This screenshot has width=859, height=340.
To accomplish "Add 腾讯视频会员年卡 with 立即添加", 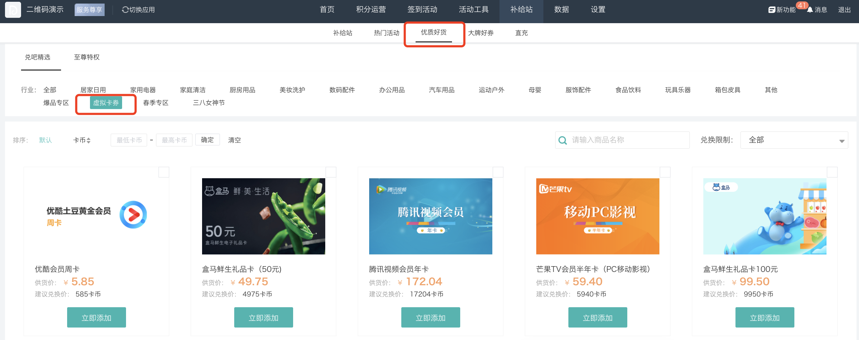I will (x=431, y=318).
